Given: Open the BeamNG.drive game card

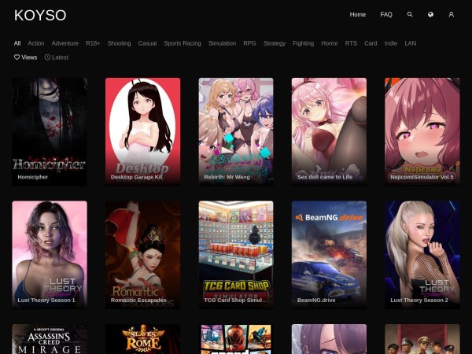Looking at the screenshot, I should pyautogui.click(x=329, y=253).
